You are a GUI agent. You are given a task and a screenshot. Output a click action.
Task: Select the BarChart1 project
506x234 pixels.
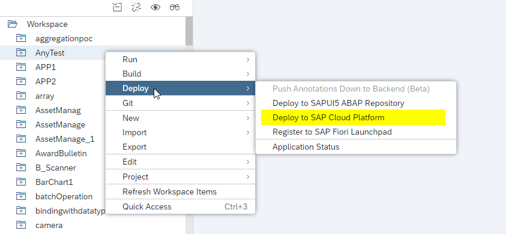coord(54,182)
